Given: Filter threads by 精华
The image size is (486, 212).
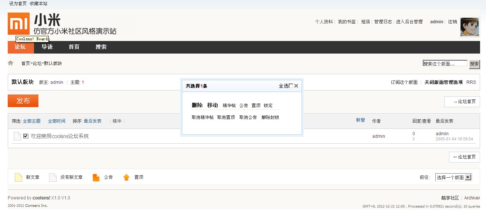Looking at the screenshot, I should coord(117,121).
